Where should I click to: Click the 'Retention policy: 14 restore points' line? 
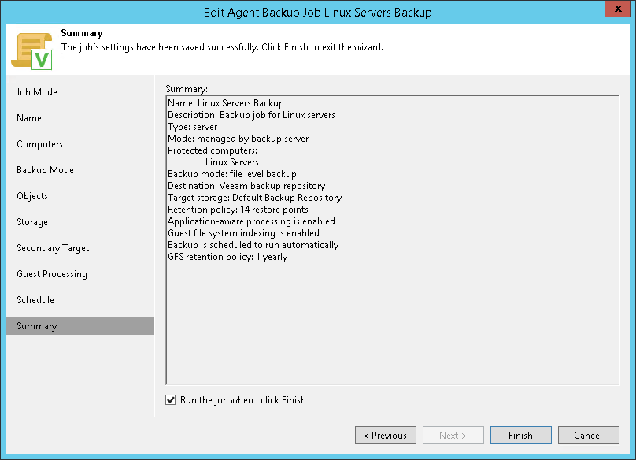tap(238, 210)
